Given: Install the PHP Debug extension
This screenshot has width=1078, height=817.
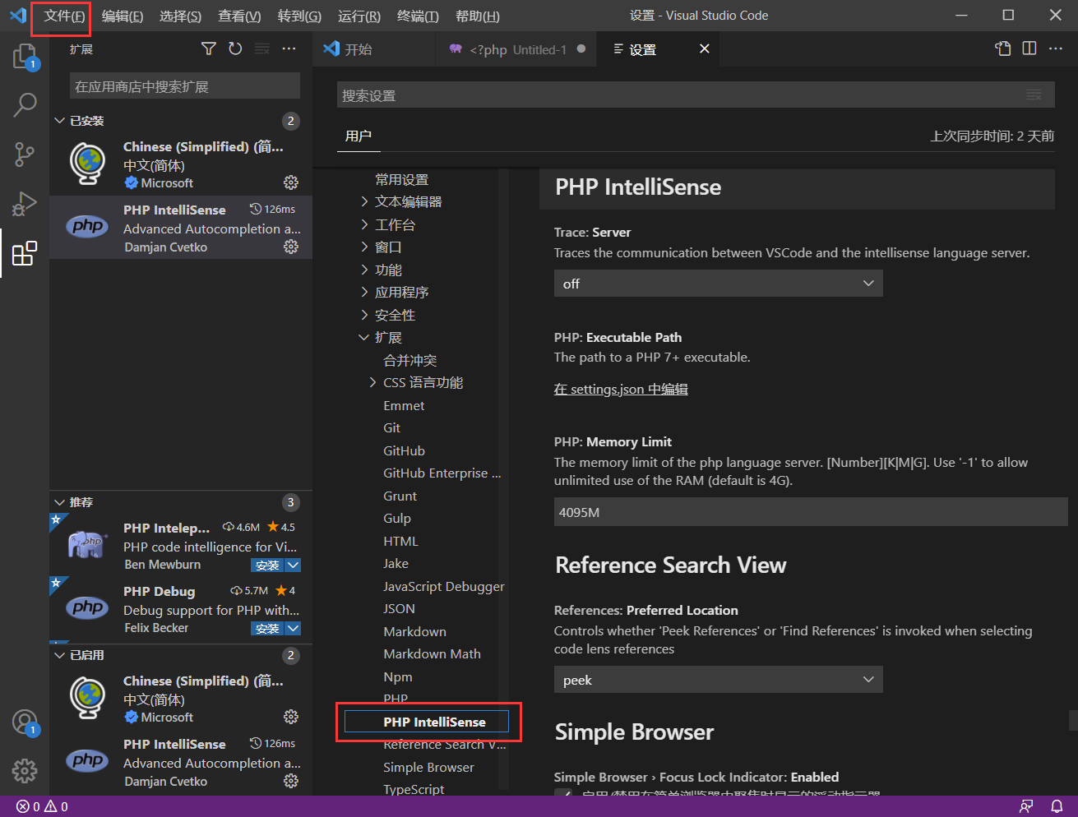Looking at the screenshot, I should coord(267,628).
